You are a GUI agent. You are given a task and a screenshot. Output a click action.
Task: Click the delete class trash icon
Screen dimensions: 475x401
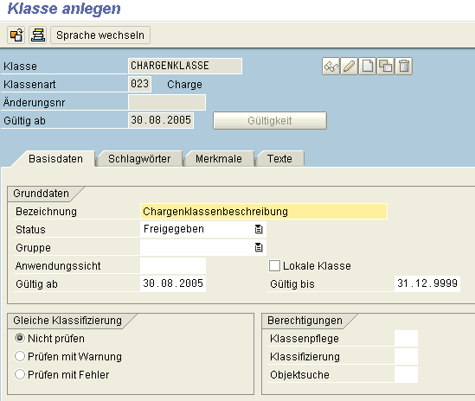pos(403,66)
